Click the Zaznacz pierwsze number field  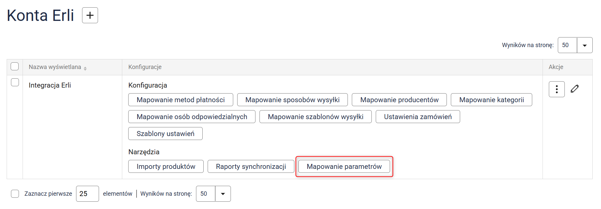point(87,194)
